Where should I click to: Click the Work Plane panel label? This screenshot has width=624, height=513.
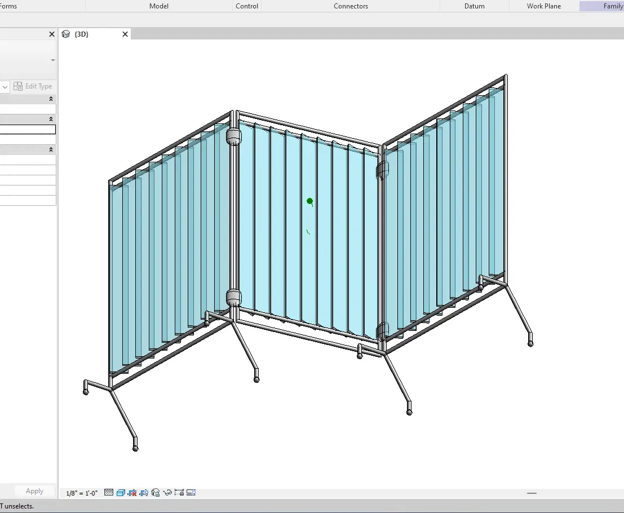[x=544, y=6]
